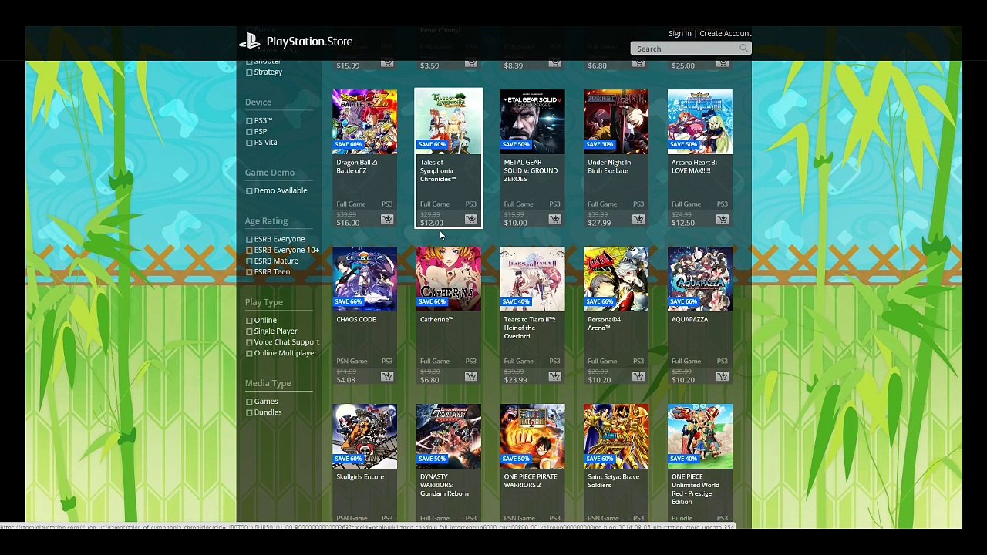The width and height of the screenshot is (987, 555).
Task: Add AQUAPAZZA to the cart
Action: 723,377
